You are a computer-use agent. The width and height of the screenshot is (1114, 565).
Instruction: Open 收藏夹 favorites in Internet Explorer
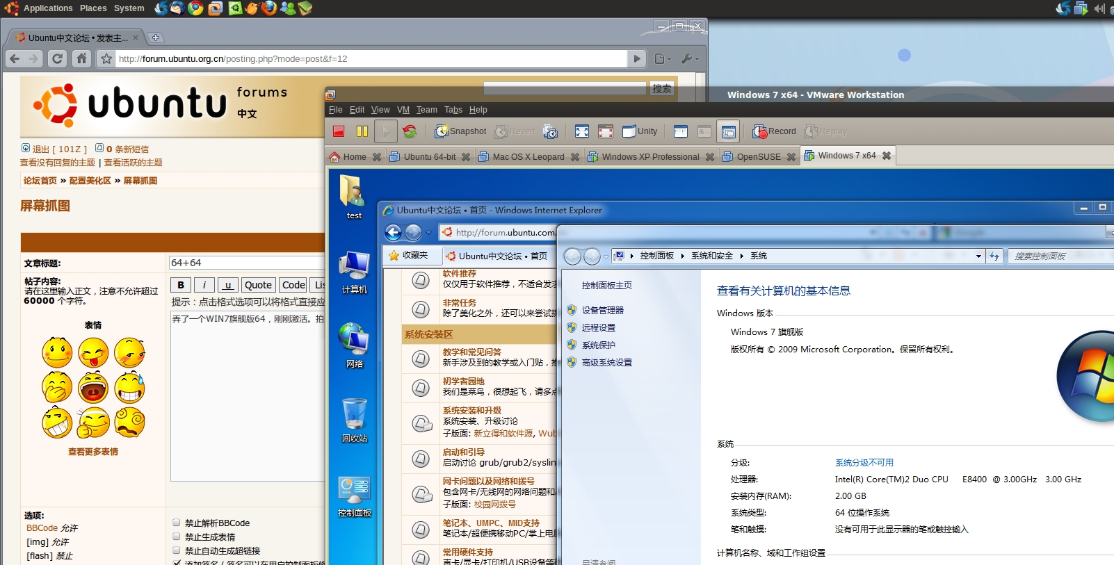[408, 255]
